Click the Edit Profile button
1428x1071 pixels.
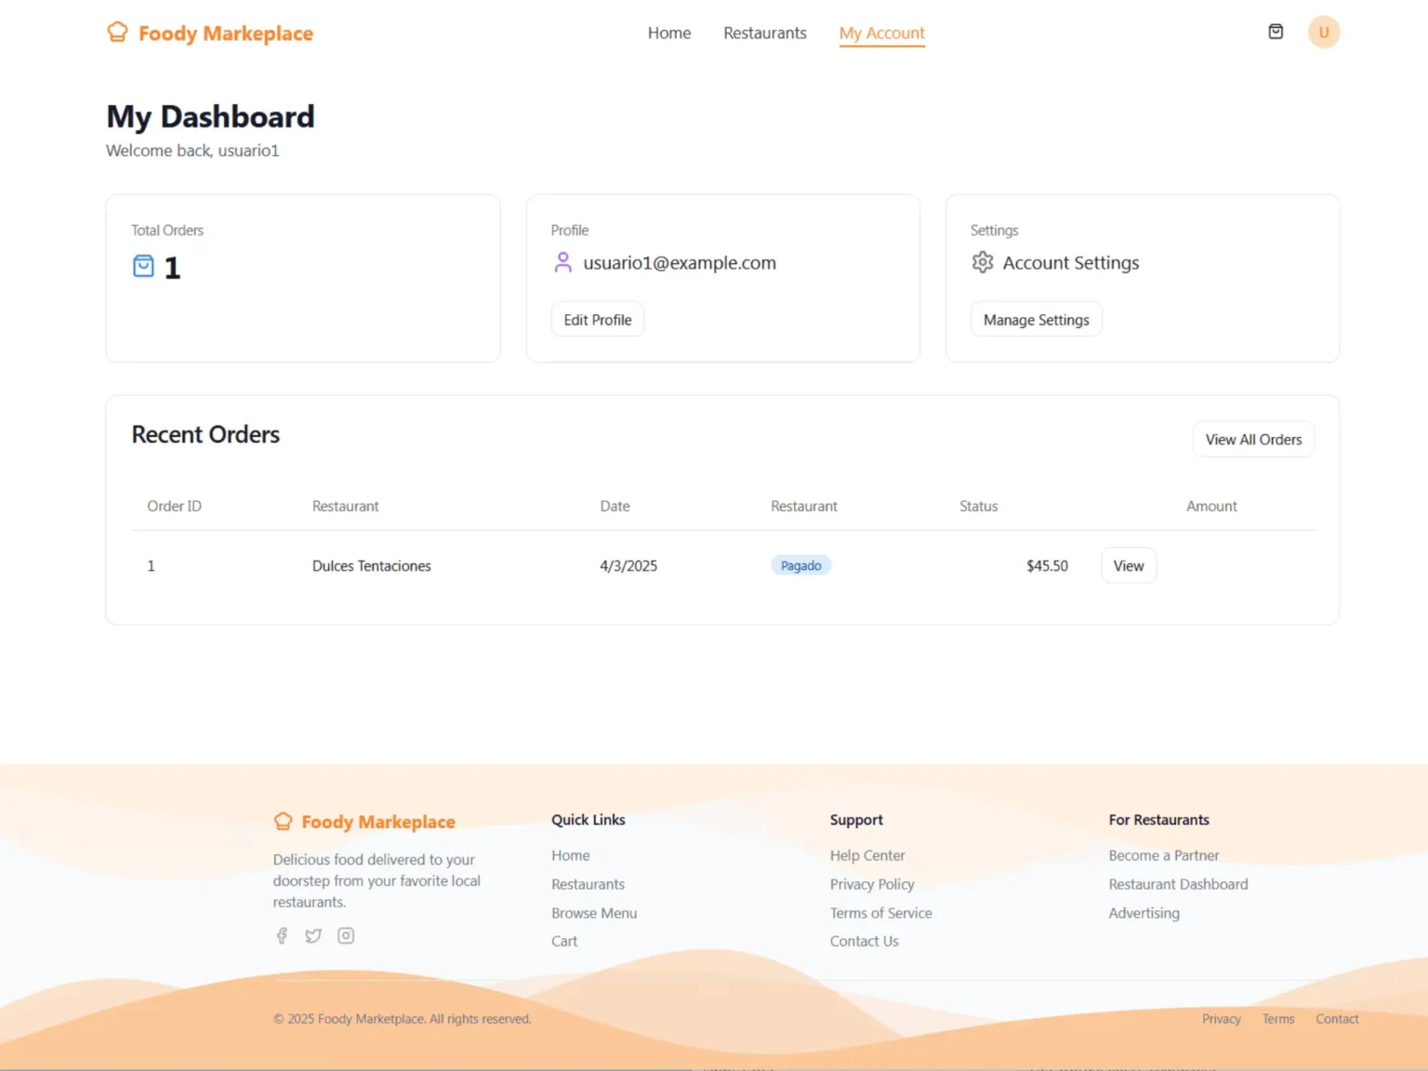tap(597, 319)
